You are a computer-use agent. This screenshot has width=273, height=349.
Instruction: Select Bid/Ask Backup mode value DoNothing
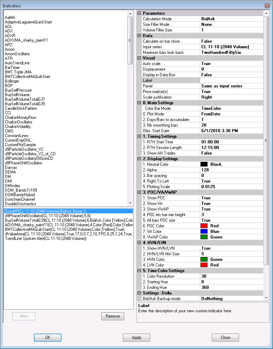232,299
